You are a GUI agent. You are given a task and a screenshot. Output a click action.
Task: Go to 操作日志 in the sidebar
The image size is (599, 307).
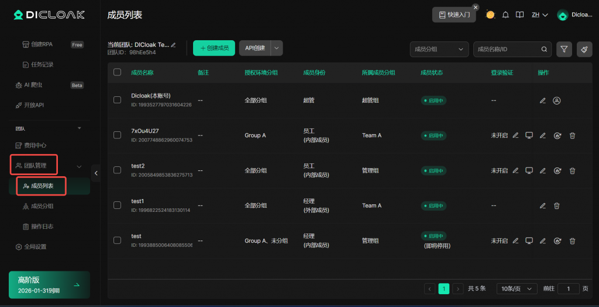click(46, 226)
